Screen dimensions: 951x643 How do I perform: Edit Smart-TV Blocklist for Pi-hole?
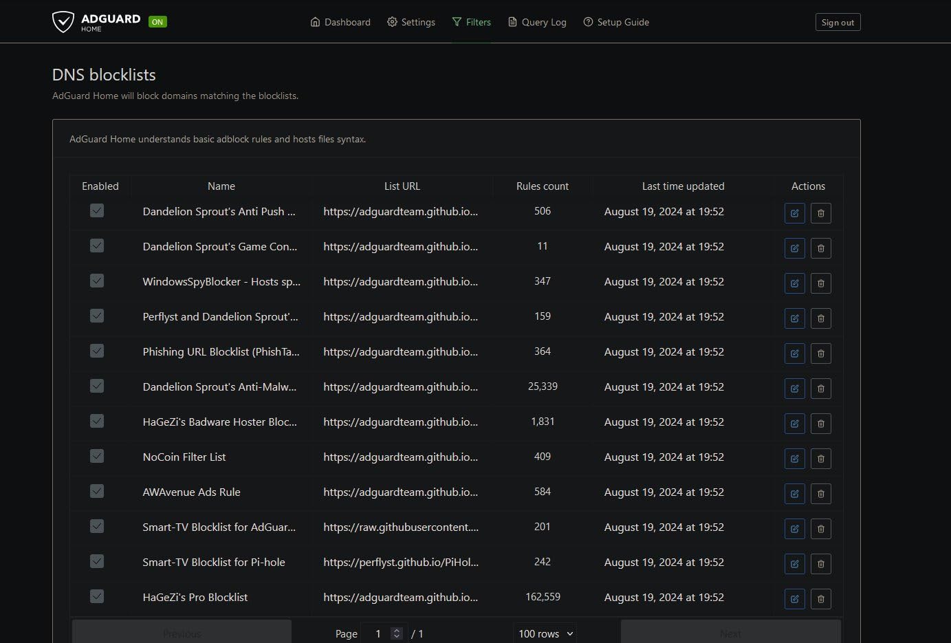pos(794,564)
